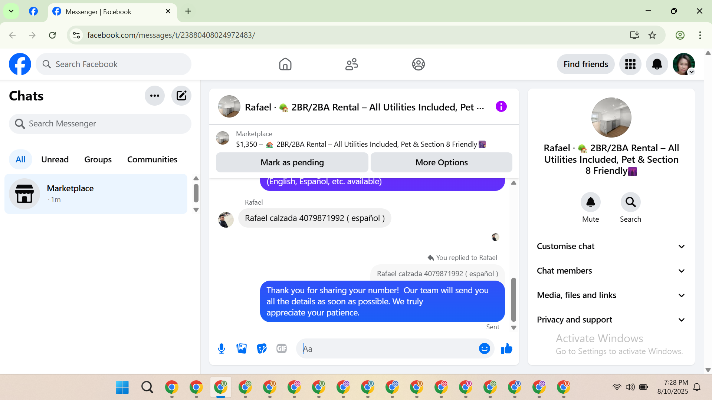Expand the Chat members section
This screenshot has height=400, width=712.
click(x=611, y=271)
